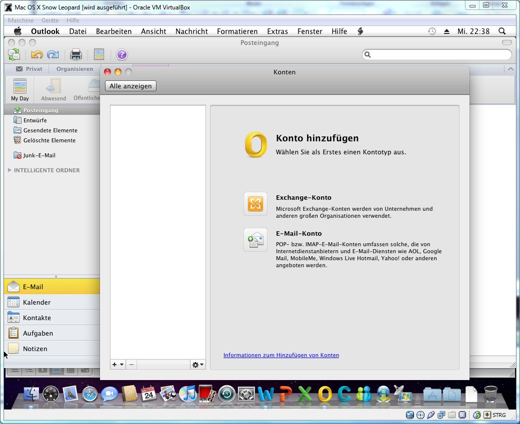Click the Outlook search field

click(437, 54)
